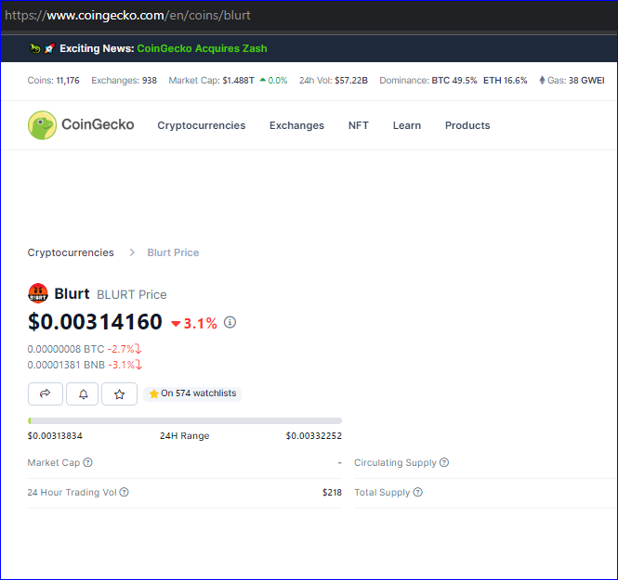
Task: Click the Circulating Supply help icon
Action: (444, 462)
